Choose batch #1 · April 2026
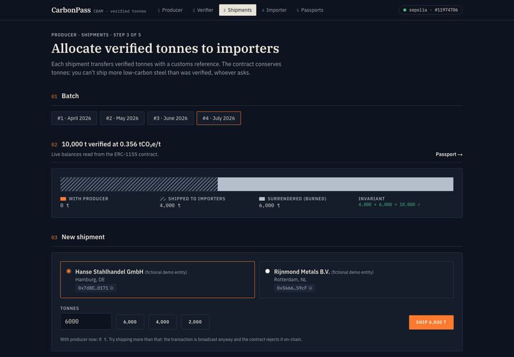 pos(74,119)
